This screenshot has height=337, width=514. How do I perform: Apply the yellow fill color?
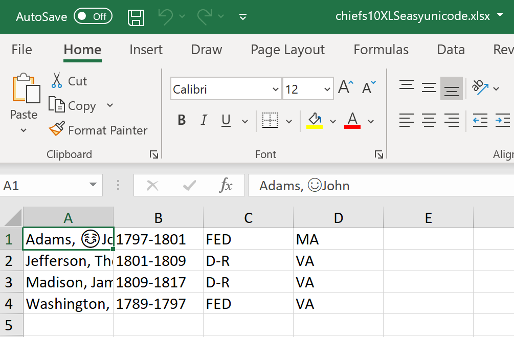[x=315, y=121]
